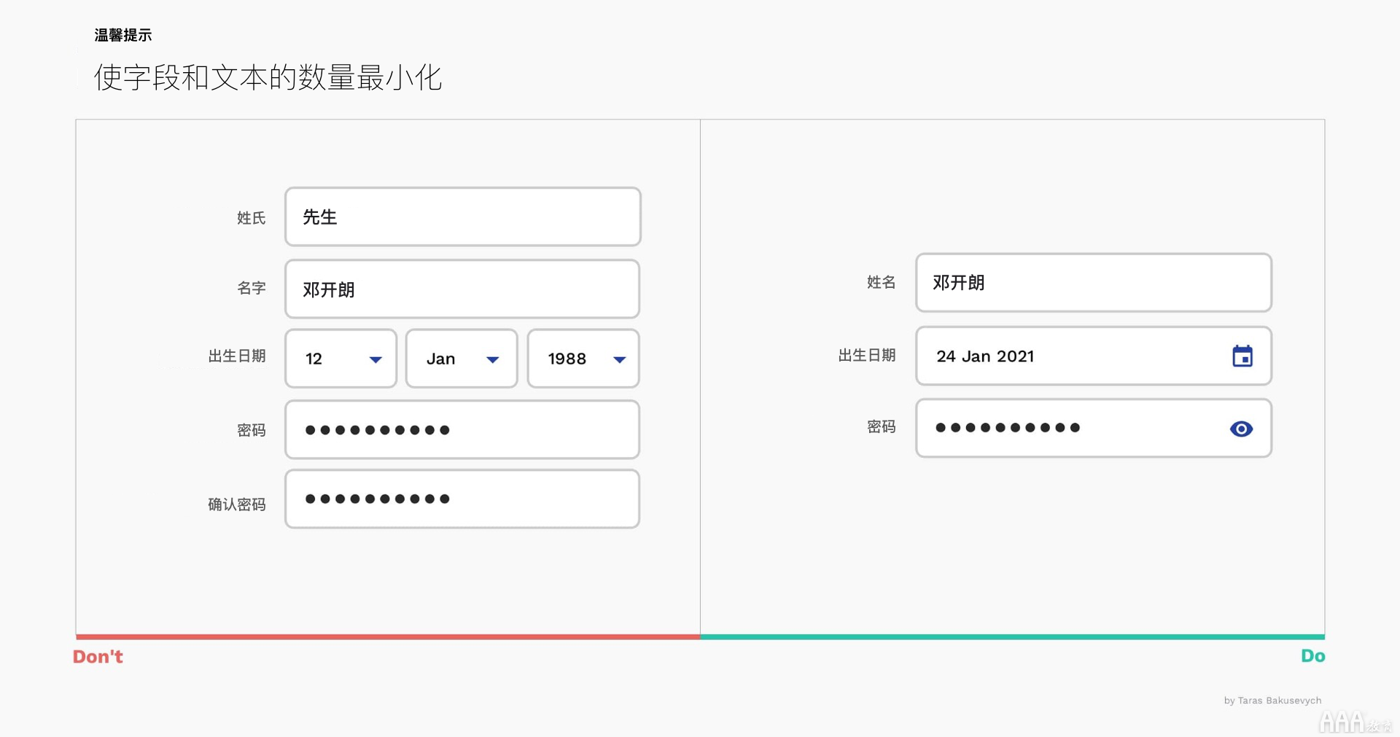Focus the 密码 field in Don't panel

coord(462,429)
